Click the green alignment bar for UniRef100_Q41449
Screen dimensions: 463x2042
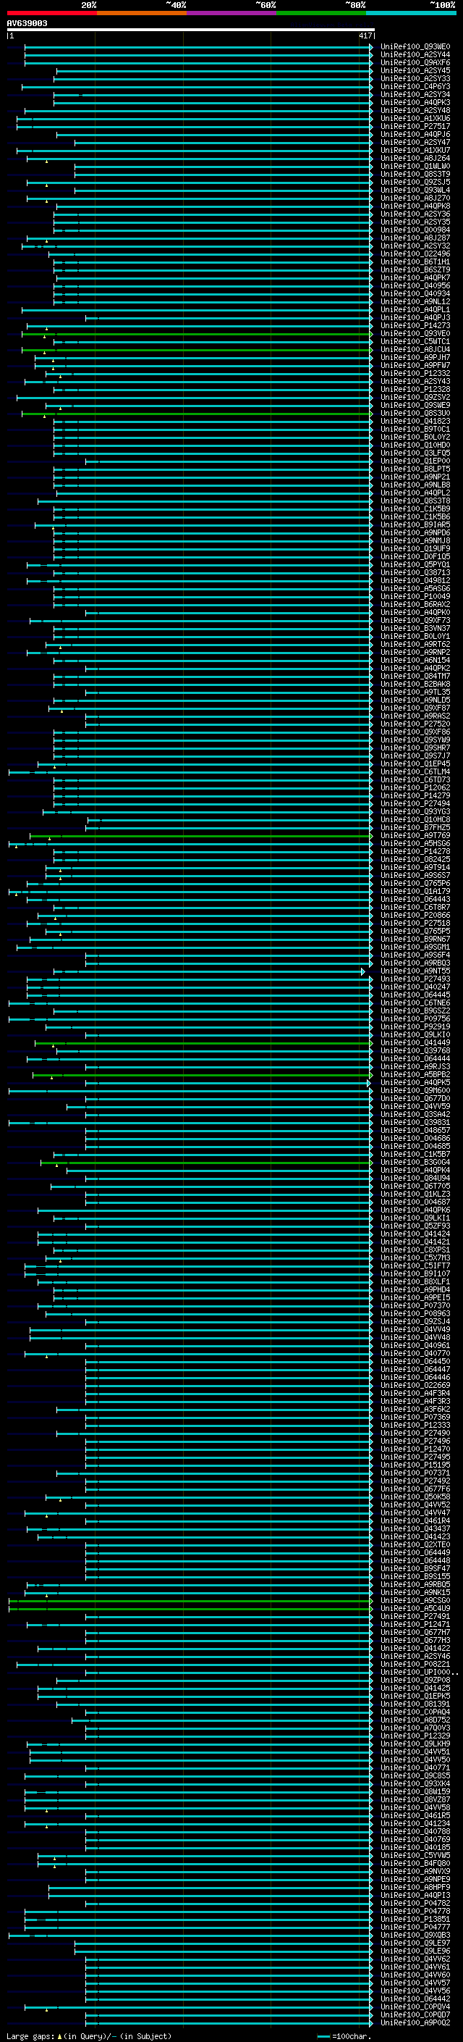coord(203,1043)
